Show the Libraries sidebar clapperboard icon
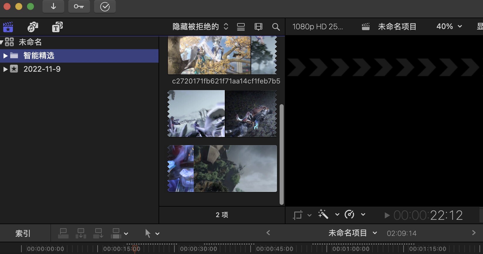 (x=8, y=27)
